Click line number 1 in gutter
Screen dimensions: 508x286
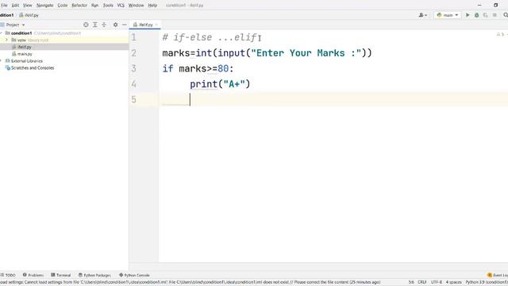click(x=134, y=37)
